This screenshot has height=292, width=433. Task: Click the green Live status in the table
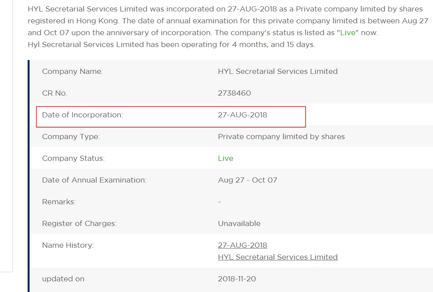tap(226, 158)
